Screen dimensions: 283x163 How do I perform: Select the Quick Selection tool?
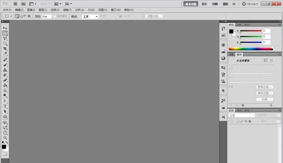(5, 43)
